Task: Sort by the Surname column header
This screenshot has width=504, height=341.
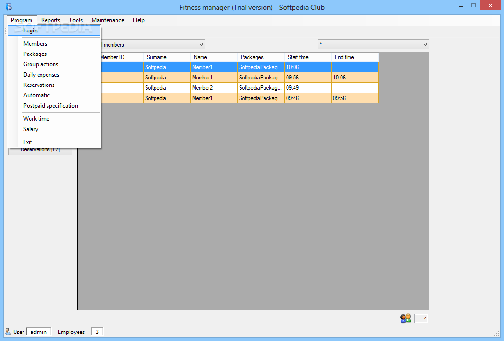Action: 167,57
